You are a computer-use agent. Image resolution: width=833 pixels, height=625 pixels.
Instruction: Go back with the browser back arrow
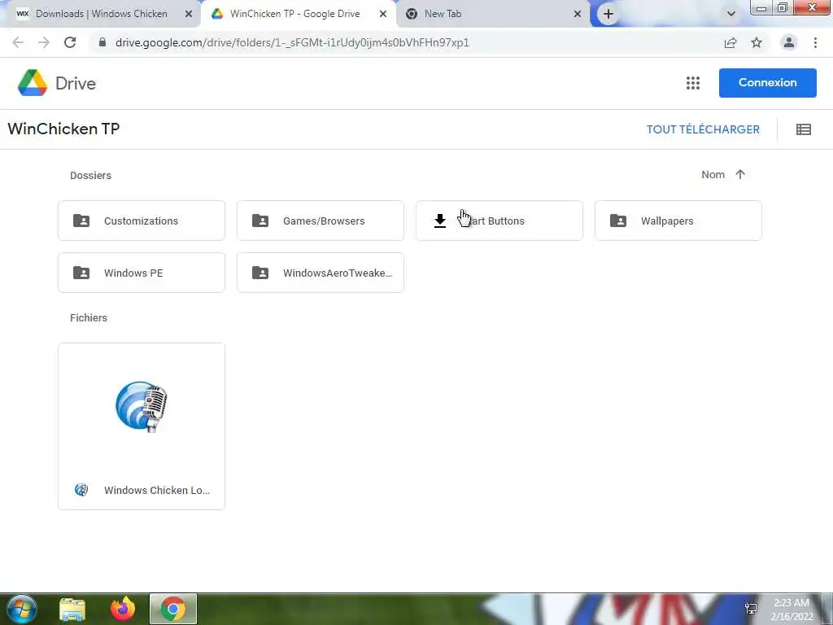tap(18, 42)
